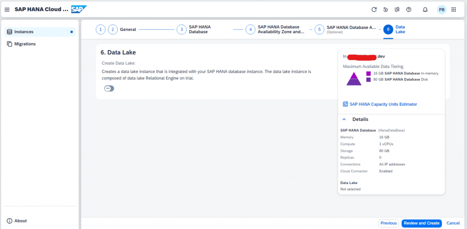Click the PB user avatar
Screen dimensions: 467x229
[x=441, y=10]
